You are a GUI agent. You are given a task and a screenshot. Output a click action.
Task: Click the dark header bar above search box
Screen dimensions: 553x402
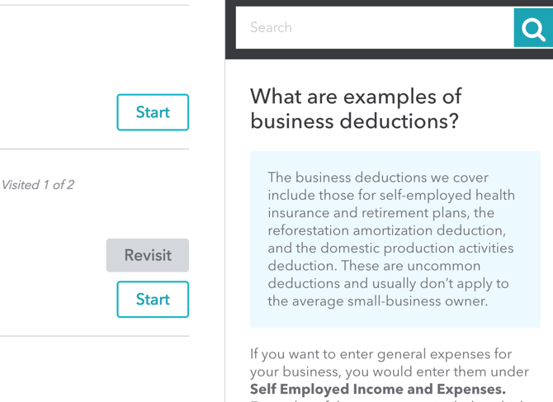pos(388,3)
